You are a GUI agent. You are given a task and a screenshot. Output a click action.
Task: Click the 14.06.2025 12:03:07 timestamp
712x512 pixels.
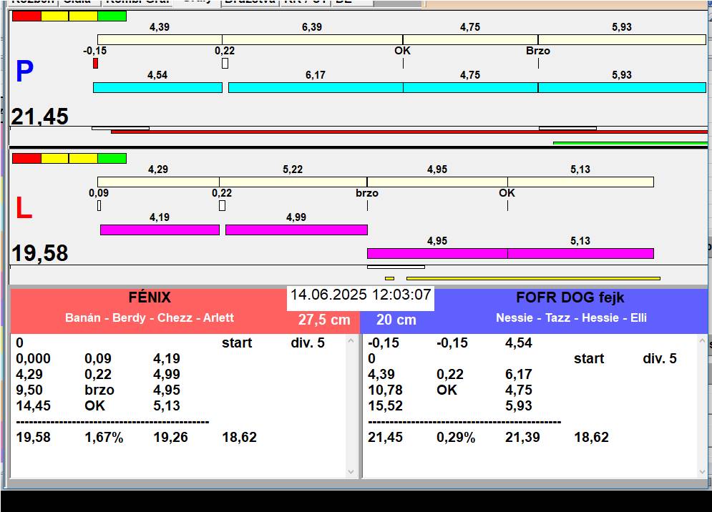click(x=361, y=295)
